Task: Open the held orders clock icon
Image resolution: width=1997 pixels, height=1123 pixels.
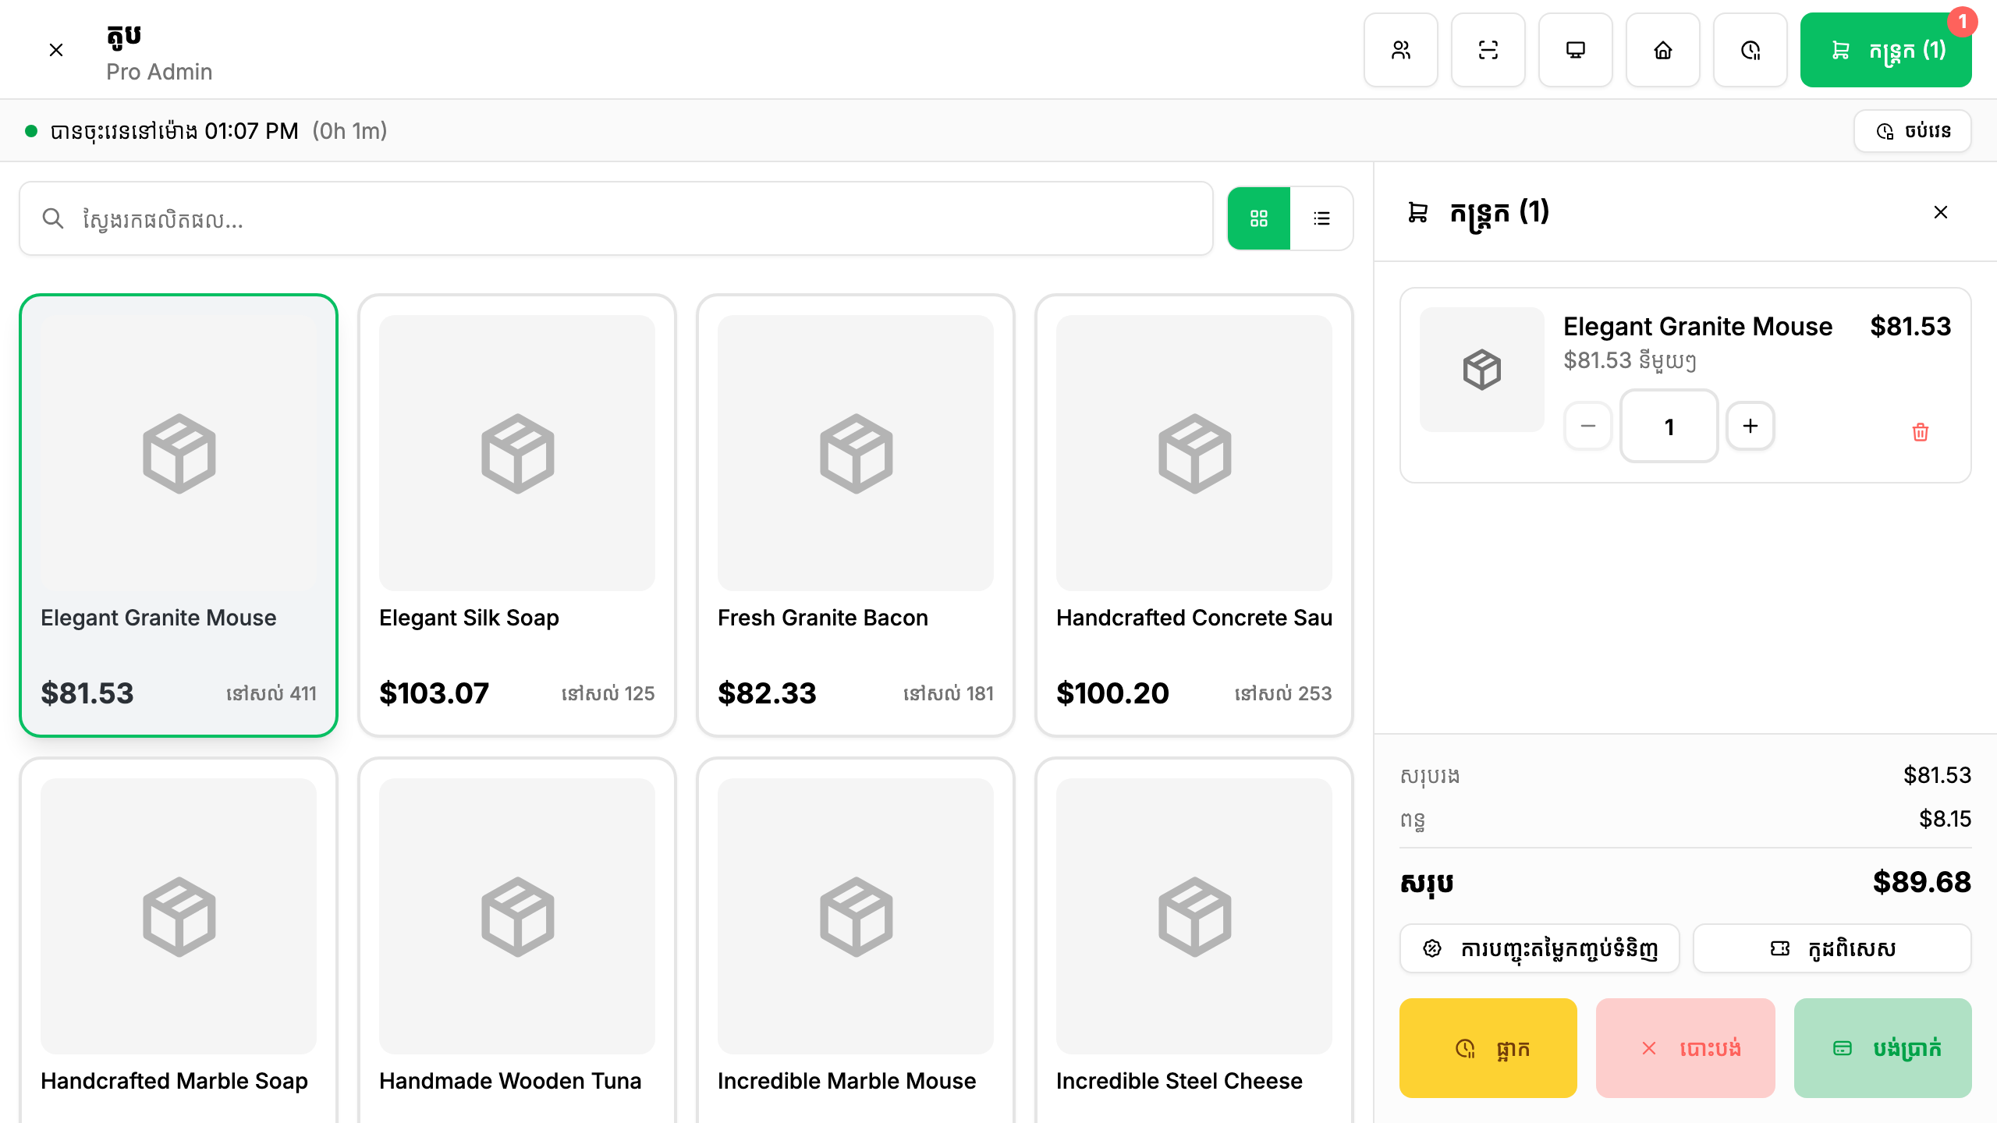Action: (1750, 50)
